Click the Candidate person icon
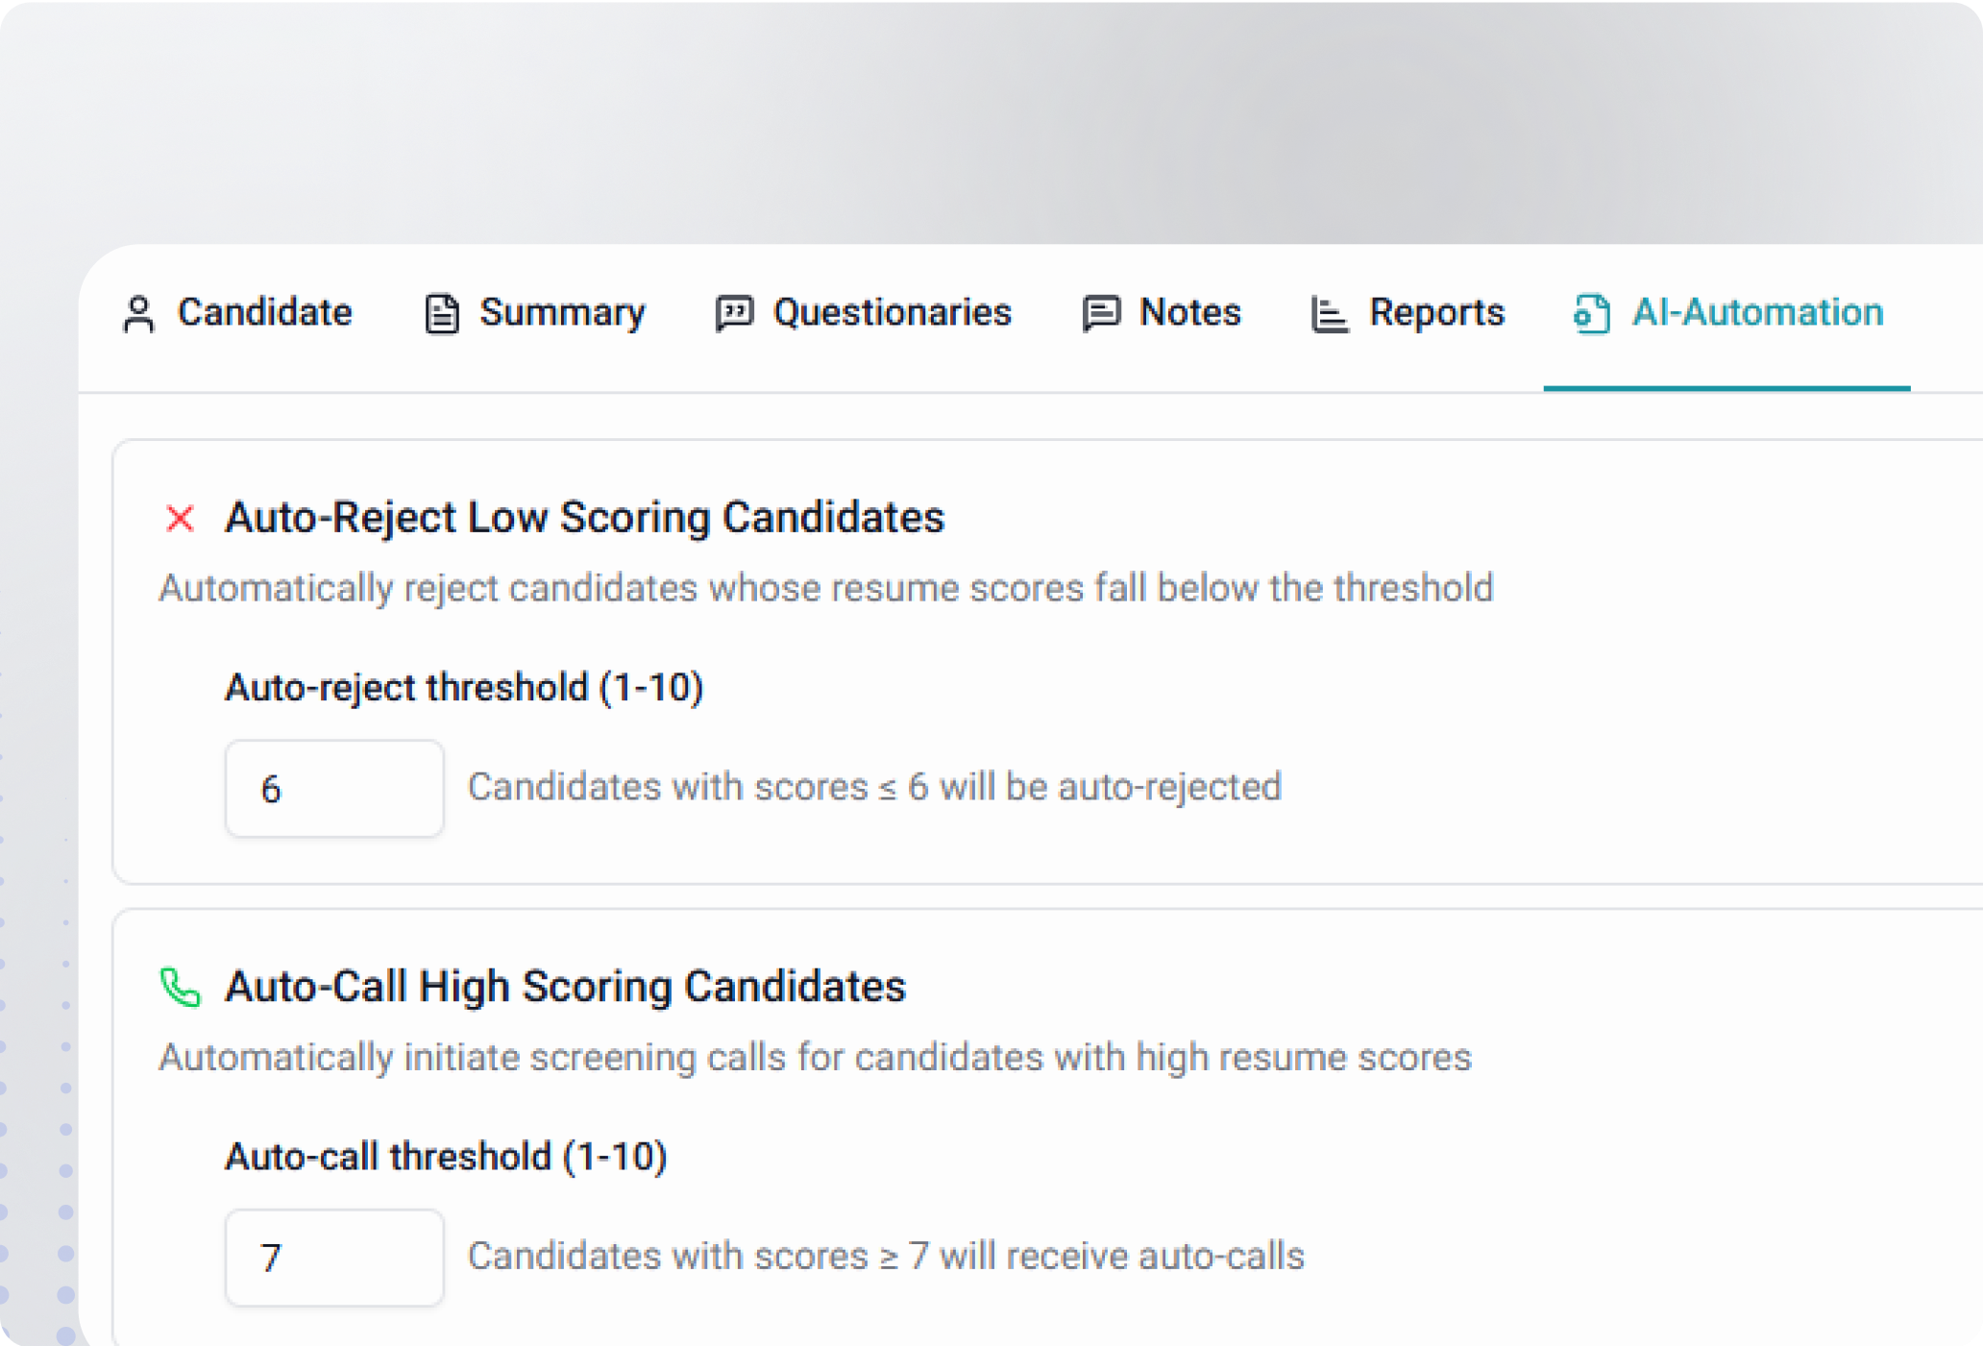This screenshot has width=1983, height=1346. pos(140,312)
